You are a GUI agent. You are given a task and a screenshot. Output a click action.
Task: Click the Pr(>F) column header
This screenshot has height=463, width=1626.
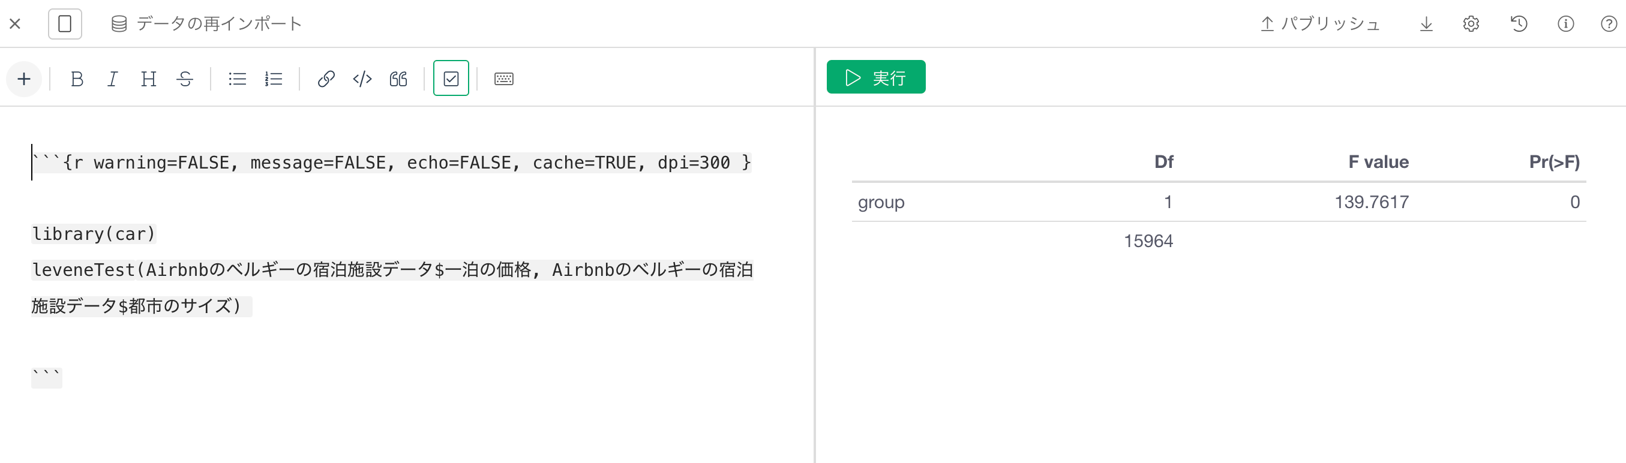pyautogui.click(x=1554, y=162)
